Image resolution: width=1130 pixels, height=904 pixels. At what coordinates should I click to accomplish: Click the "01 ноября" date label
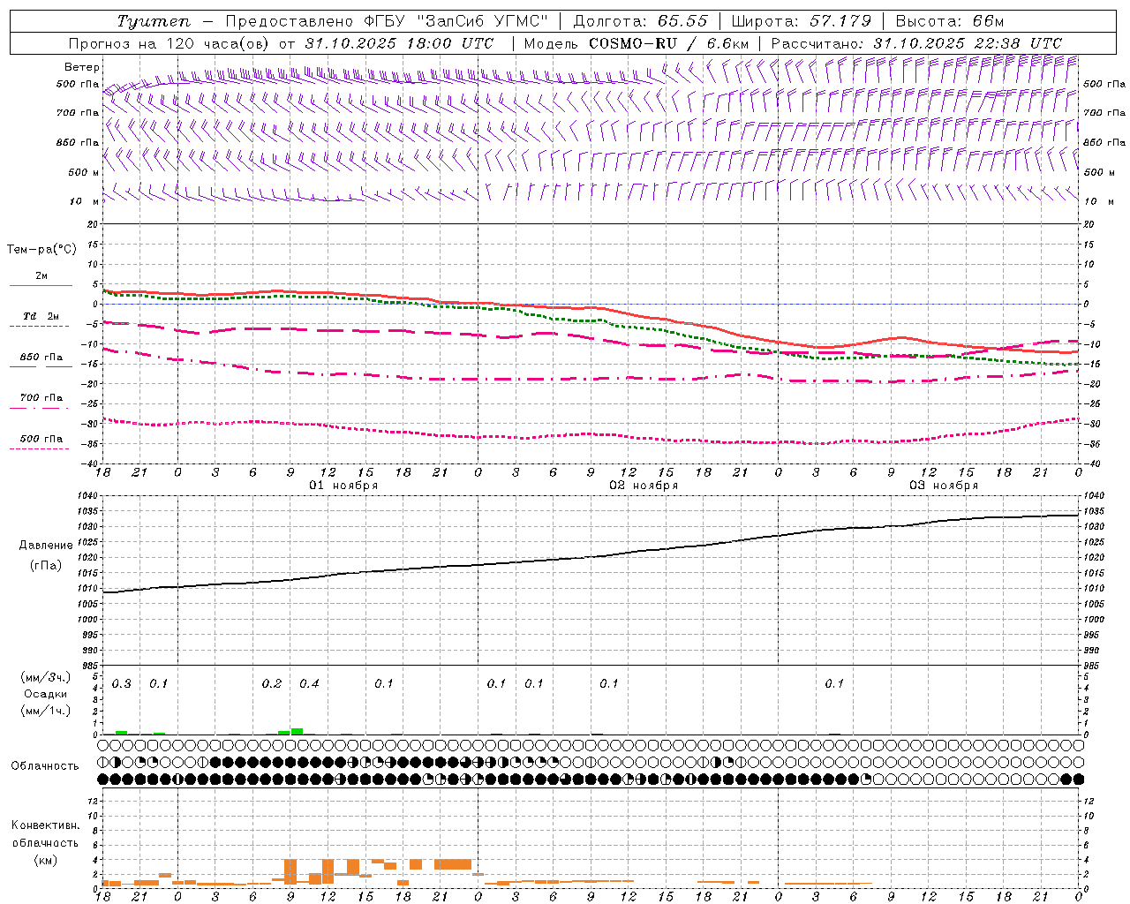343,486
